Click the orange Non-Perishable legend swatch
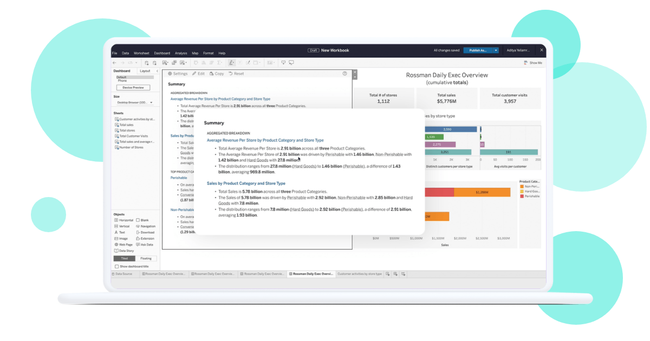 521,187
